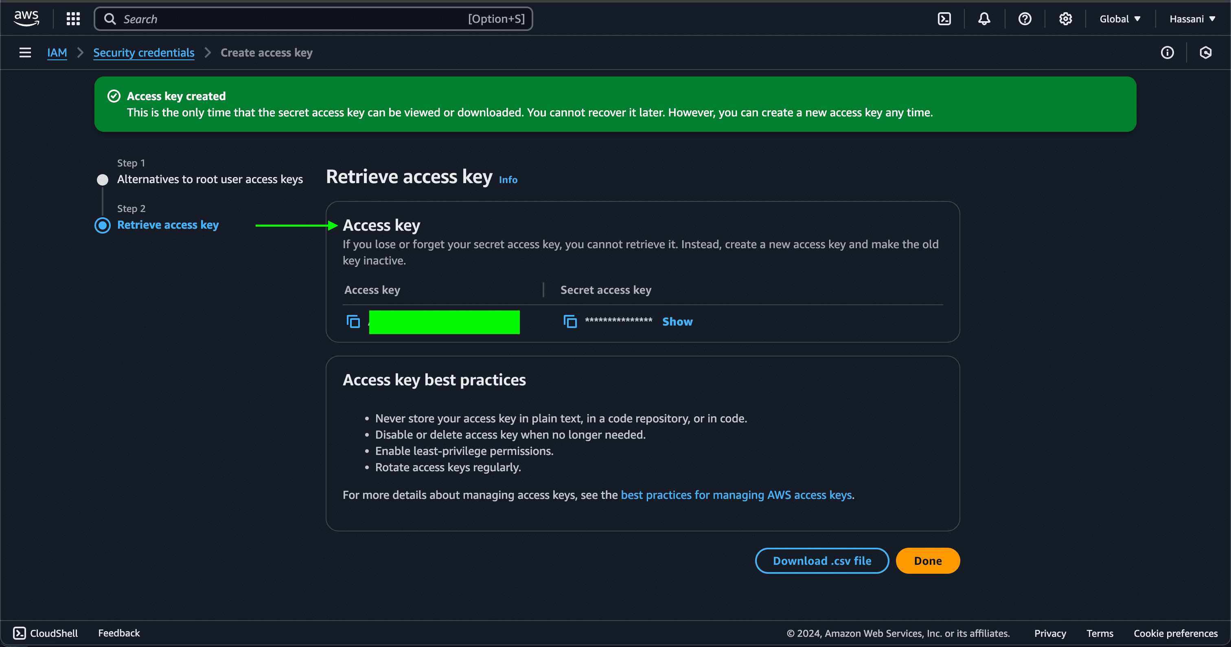The width and height of the screenshot is (1231, 647).
Task: Copy the secret access key
Action: click(x=570, y=321)
